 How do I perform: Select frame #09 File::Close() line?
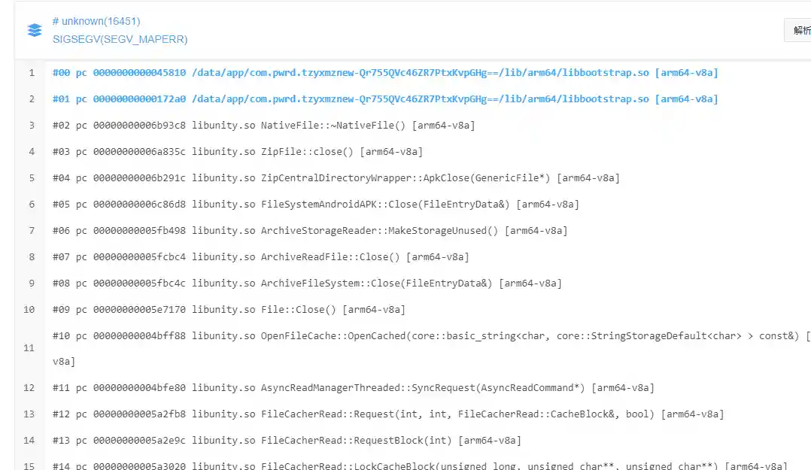click(x=229, y=310)
